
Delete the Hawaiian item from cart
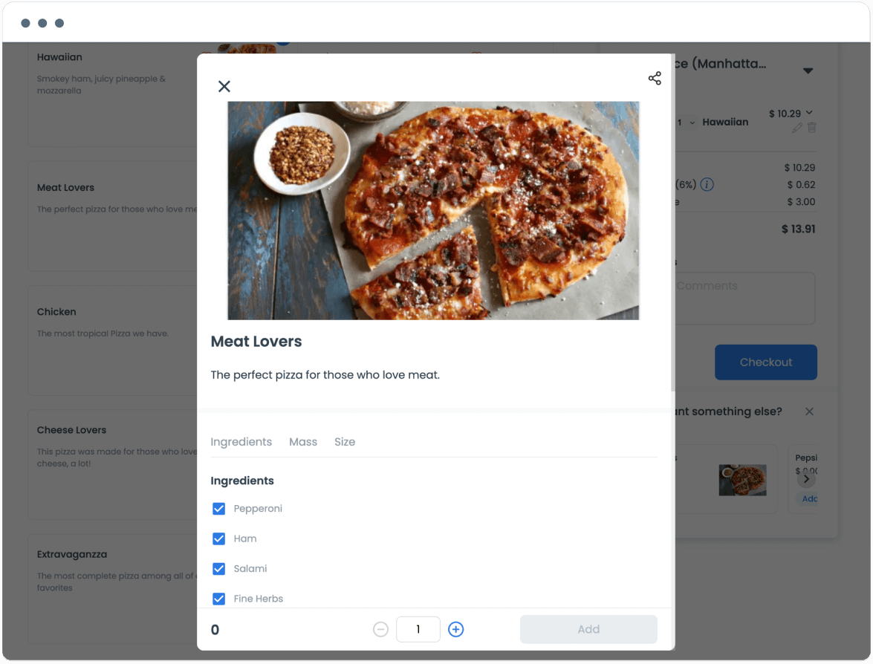(812, 128)
